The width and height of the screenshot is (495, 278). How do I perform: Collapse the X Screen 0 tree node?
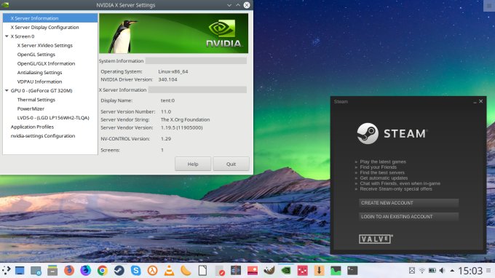pos(7,36)
